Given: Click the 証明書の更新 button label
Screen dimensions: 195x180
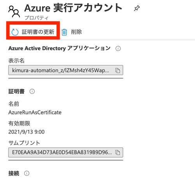Looking at the screenshot, I should click(x=38, y=32).
